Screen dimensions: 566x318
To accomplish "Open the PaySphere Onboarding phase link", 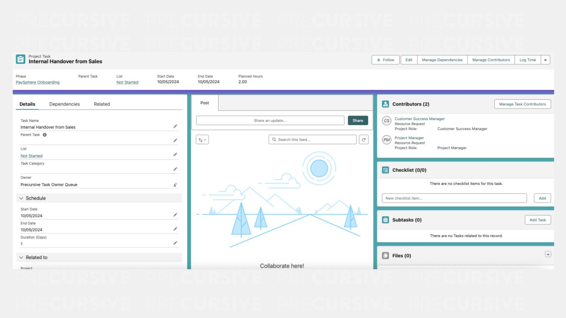I will coord(37,82).
